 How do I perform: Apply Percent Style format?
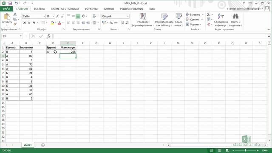tap(111, 23)
